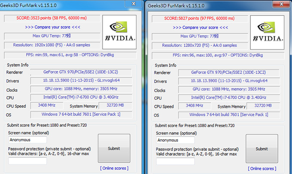Click 3408 MHz CPU speed field, right window
Viewport: 292px width, 174px height.
(x=195, y=106)
